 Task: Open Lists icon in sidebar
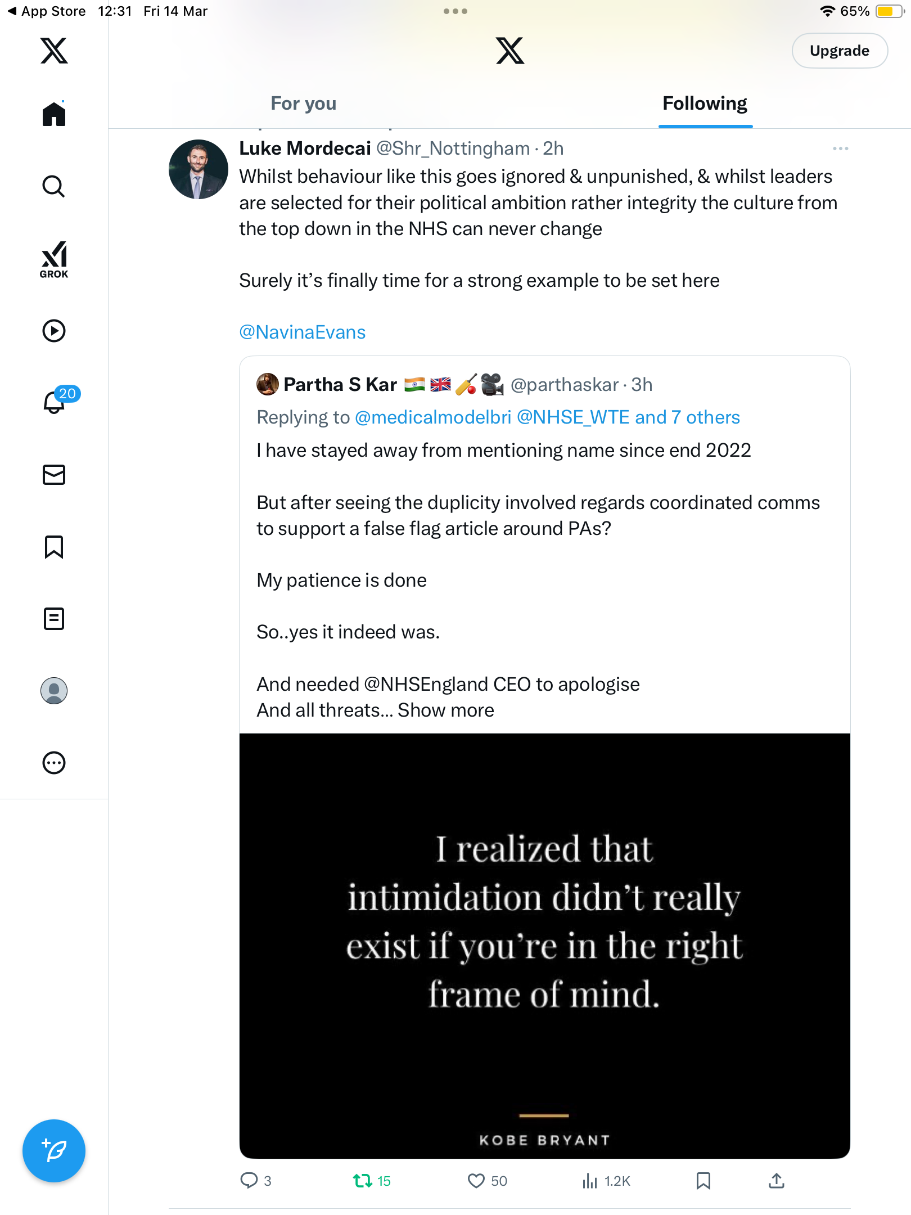(54, 619)
